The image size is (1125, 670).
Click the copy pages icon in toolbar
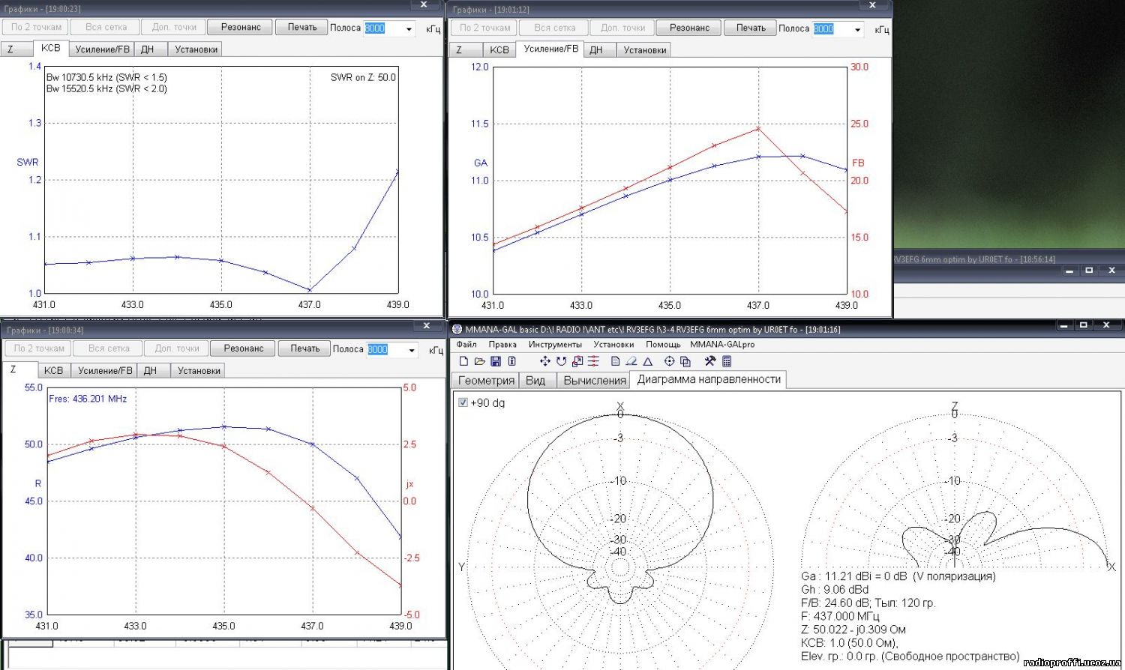click(685, 361)
